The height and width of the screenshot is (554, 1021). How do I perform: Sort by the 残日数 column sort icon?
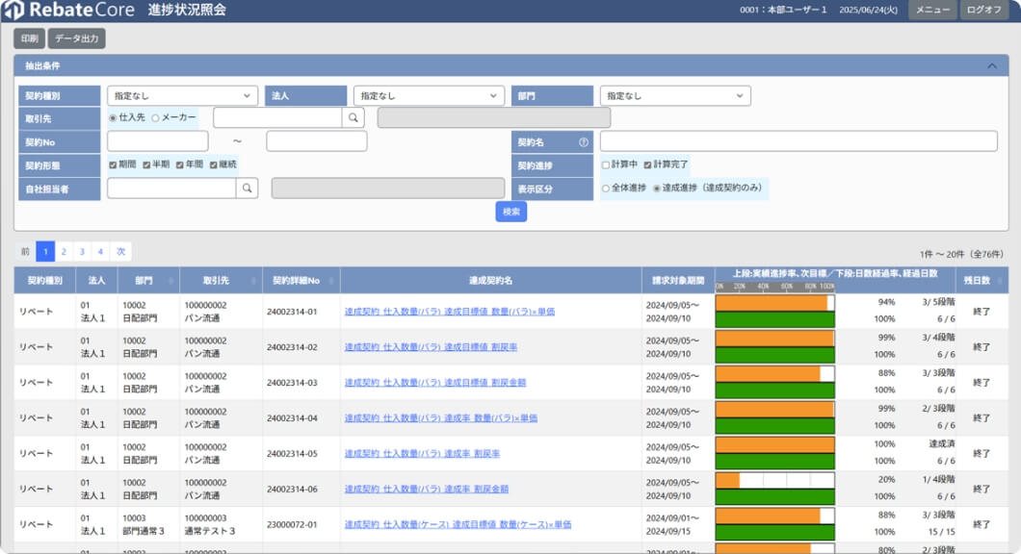1000,281
